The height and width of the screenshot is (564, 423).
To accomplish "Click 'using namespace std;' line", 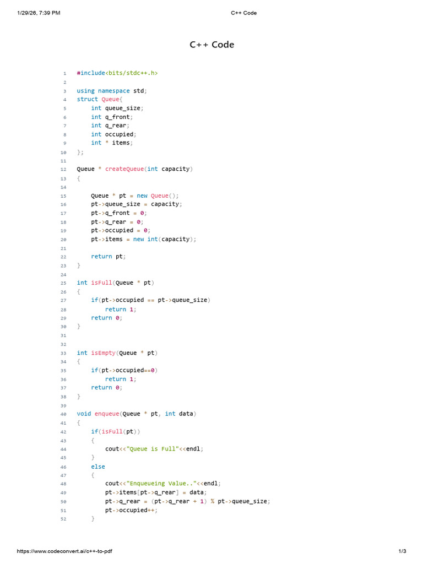I will tap(112, 91).
